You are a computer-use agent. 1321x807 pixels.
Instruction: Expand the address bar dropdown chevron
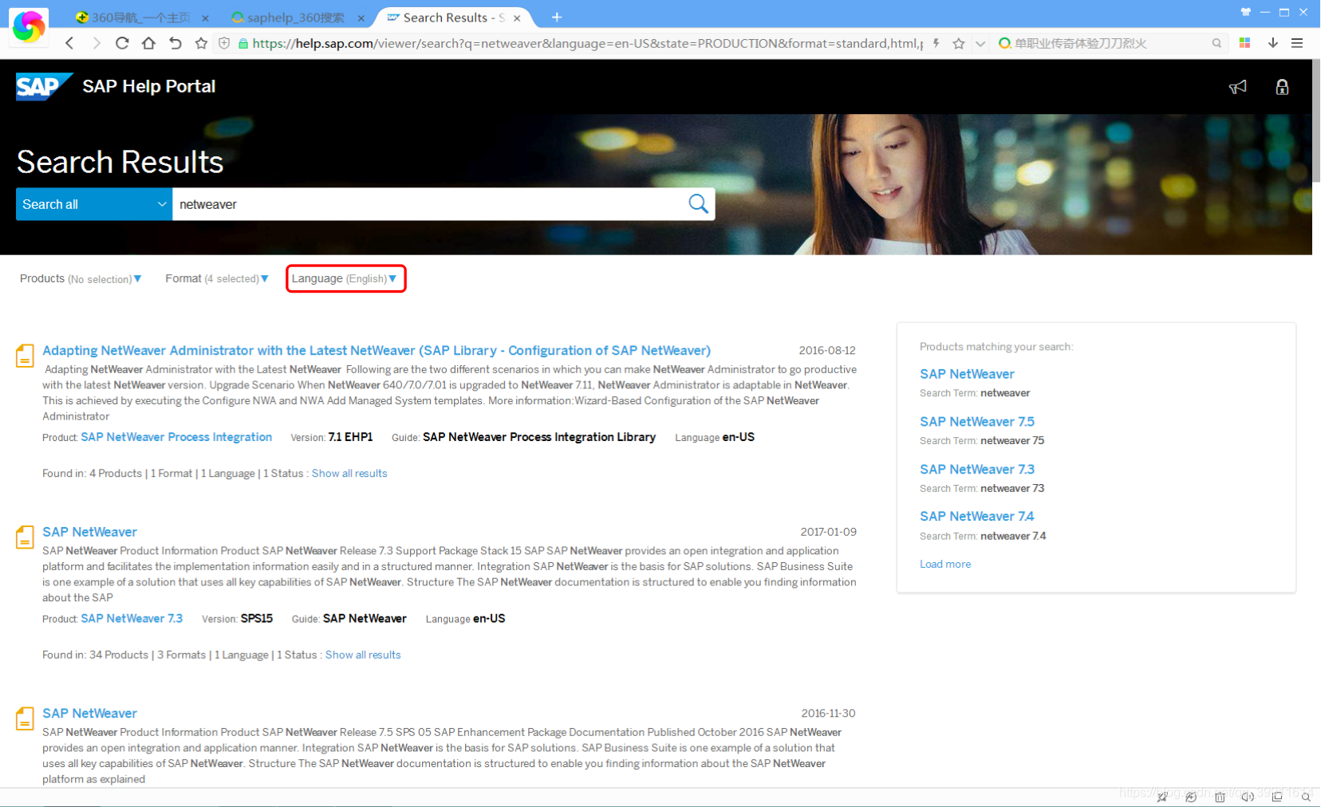click(x=980, y=43)
